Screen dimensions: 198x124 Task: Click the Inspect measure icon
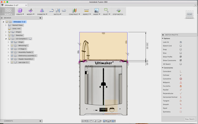(87, 10)
